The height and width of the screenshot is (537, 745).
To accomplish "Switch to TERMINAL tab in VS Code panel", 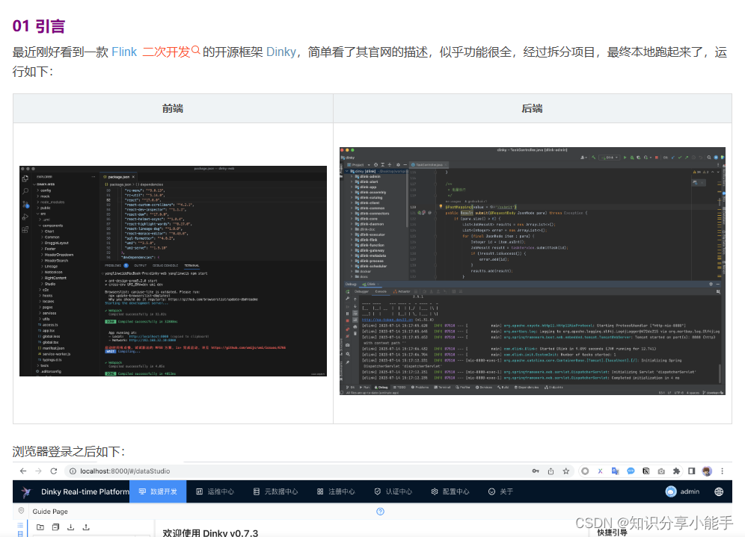I will (x=192, y=266).
